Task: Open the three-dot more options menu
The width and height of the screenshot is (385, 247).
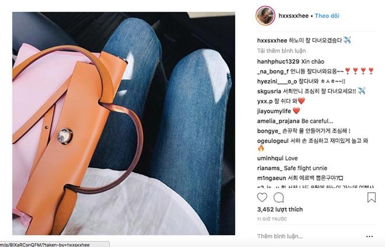Action: 369,236
